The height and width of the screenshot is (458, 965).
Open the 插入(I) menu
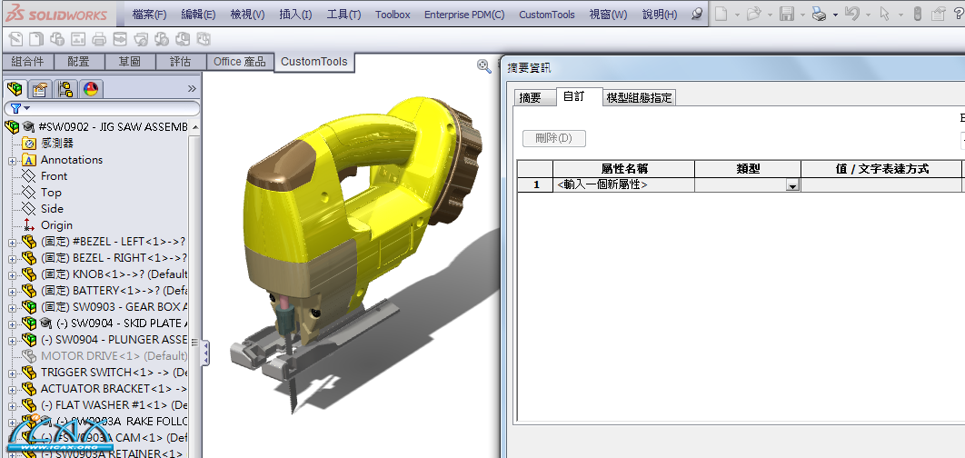(x=295, y=15)
